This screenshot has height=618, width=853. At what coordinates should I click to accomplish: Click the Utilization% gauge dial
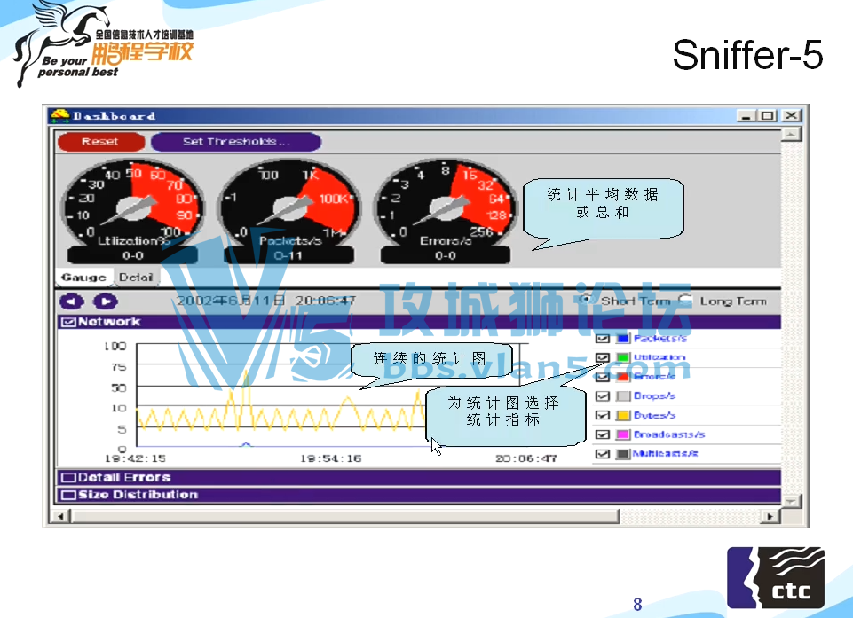[x=133, y=207]
